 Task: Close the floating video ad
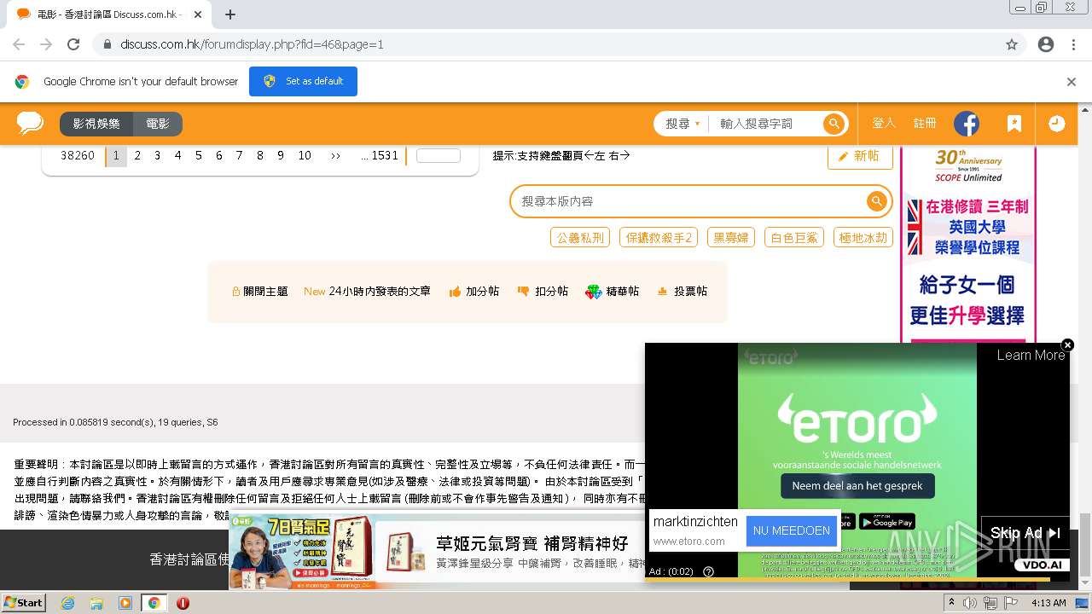point(1067,345)
